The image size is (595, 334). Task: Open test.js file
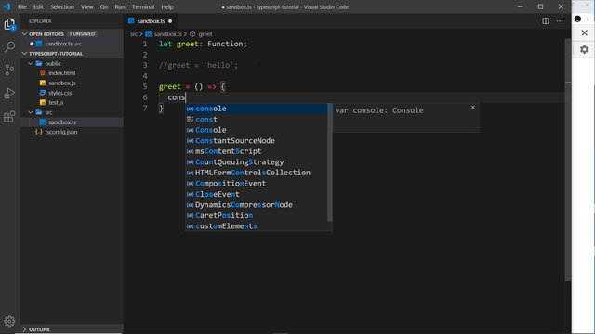coord(73,103)
